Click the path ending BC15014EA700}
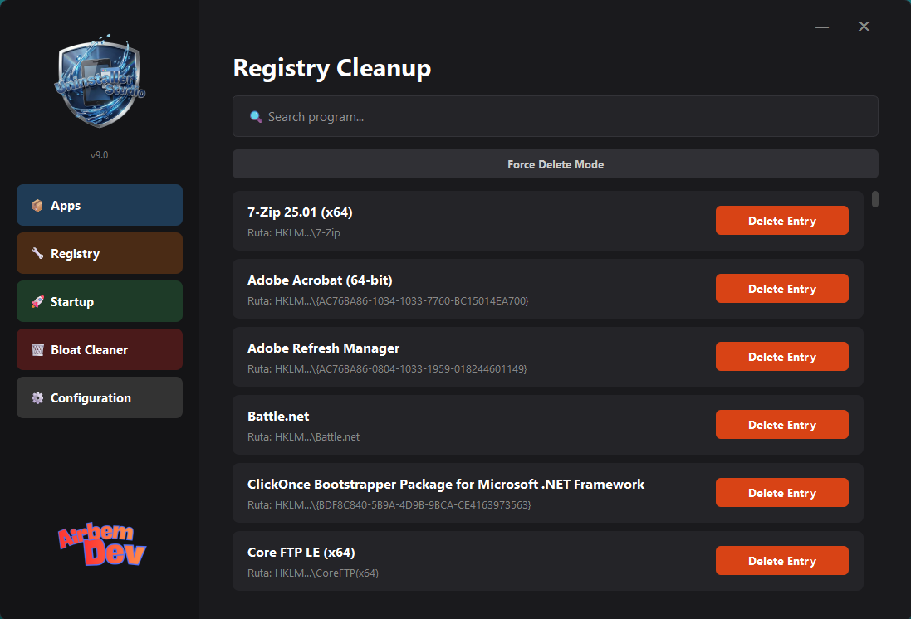The width and height of the screenshot is (911, 619). point(388,301)
